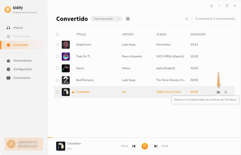
Task: Click the playback progress bar
Action: [144, 138]
